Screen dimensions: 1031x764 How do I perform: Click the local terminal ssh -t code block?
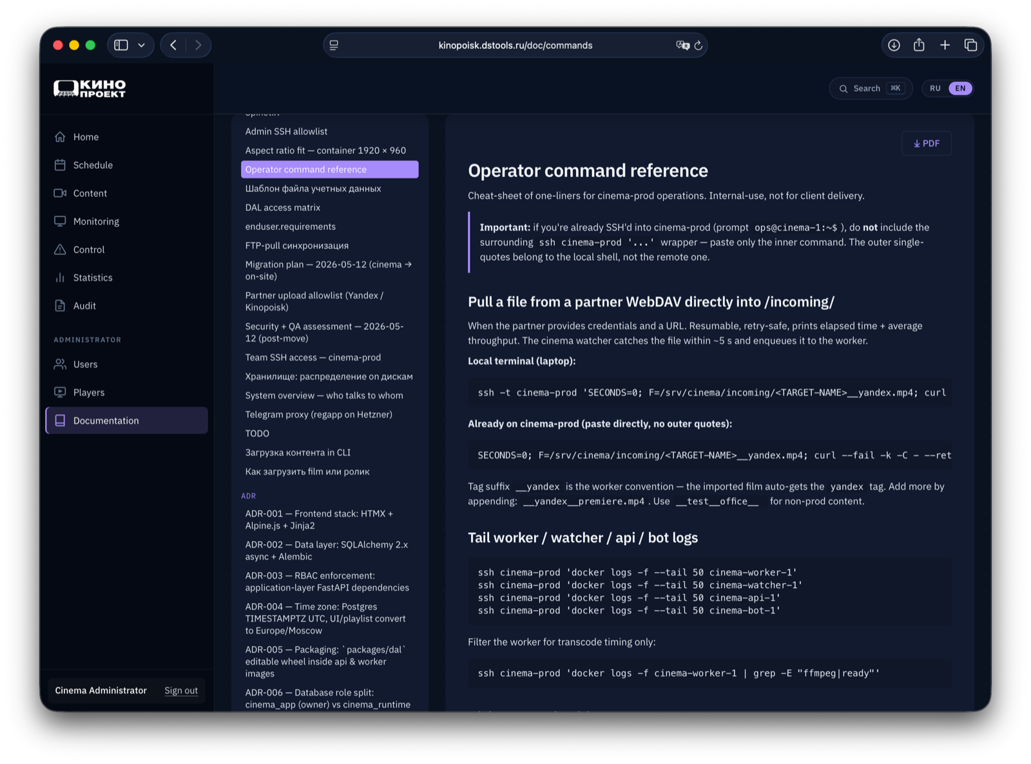point(709,392)
